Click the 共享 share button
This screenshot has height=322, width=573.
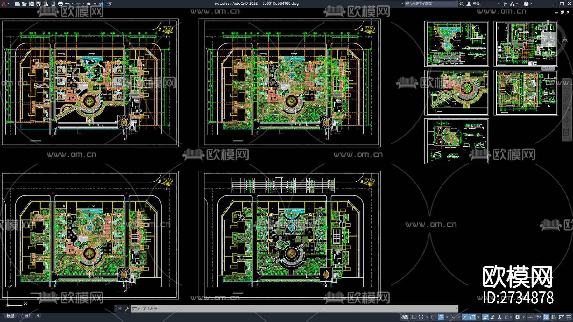(105, 4)
